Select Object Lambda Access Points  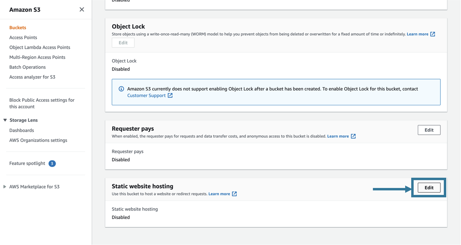(x=40, y=47)
